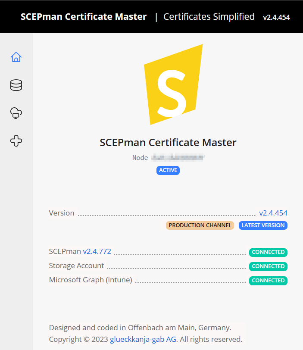Open the Home page icon in sidebar
The image size is (303, 350).
tap(16, 57)
